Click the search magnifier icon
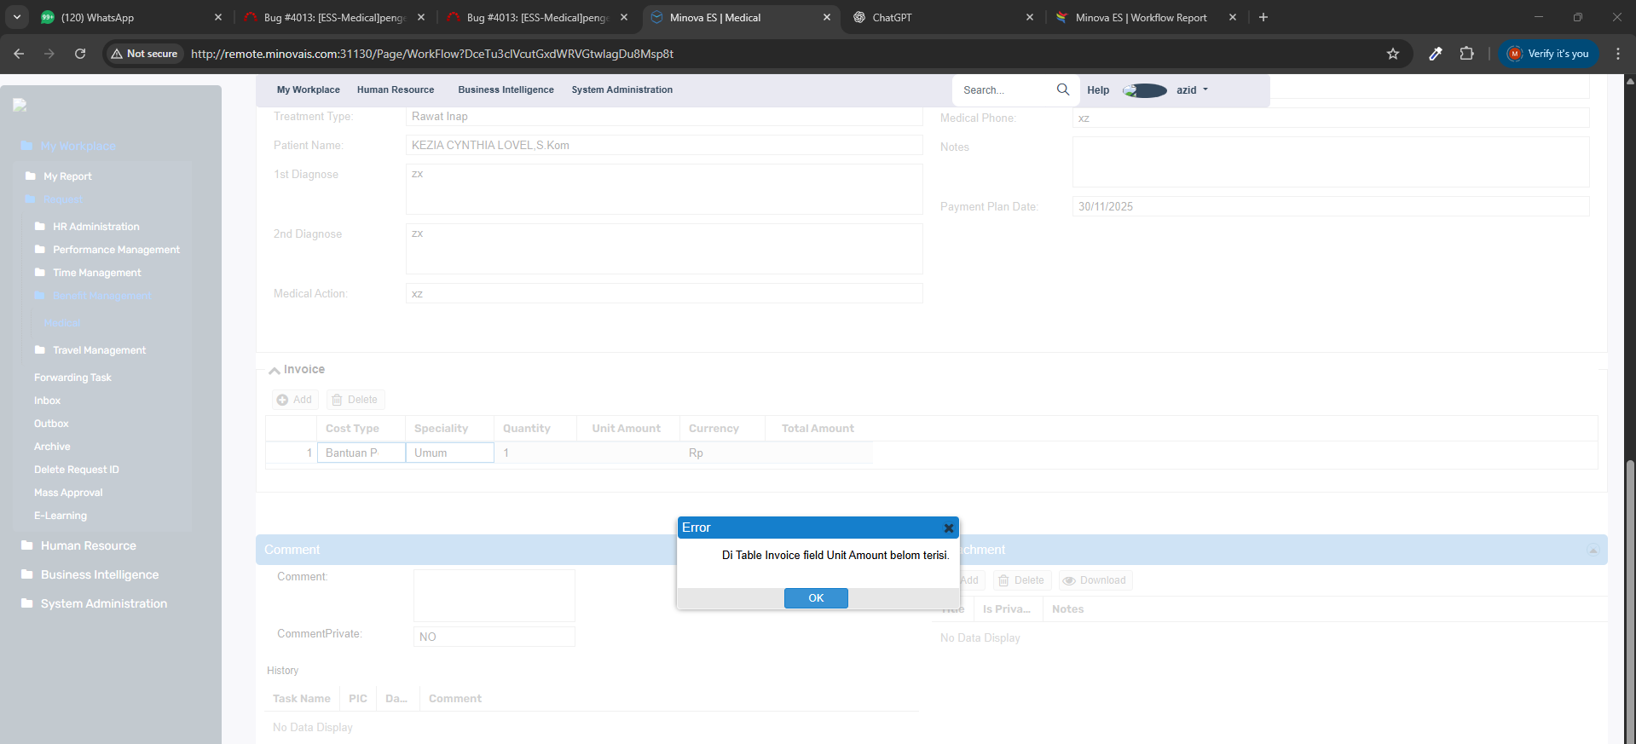This screenshot has height=744, width=1636. pyautogui.click(x=1062, y=89)
